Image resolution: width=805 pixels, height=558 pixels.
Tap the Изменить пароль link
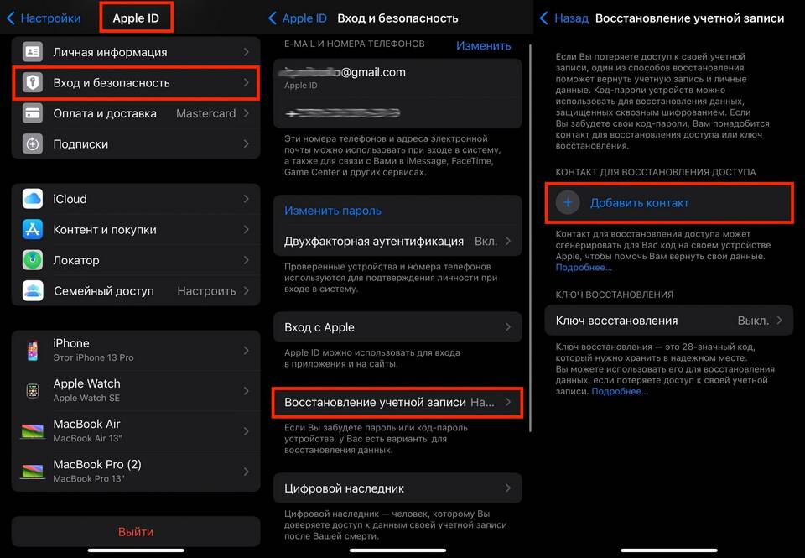pyautogui.click(x=333, y=211)
